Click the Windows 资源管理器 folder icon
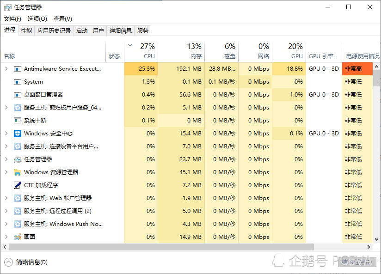381x274 pixels. click(x=17, y=172)
